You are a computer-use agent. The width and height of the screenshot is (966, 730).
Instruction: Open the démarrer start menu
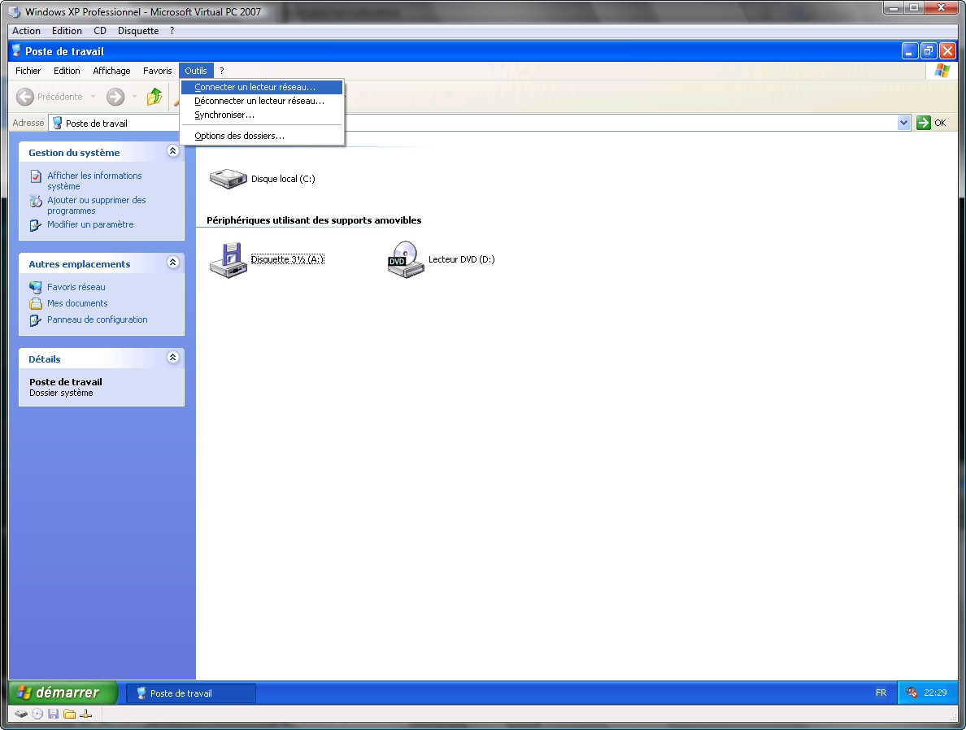coord(63,693)
